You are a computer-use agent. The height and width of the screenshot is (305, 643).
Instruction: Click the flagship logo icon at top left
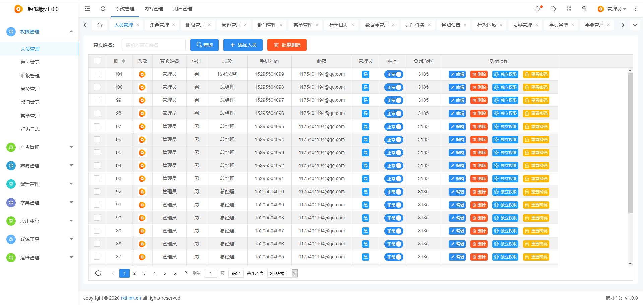pyautogui.click(x=19, y=9)
